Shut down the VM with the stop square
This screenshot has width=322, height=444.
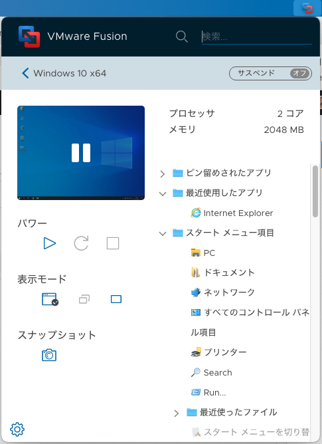coord(113,243)
